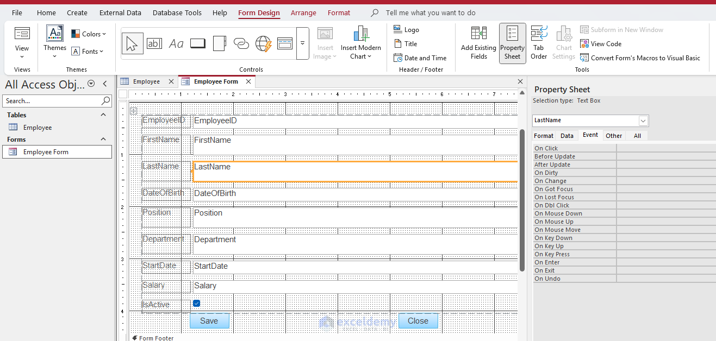Insert Date and Time
This screenshot has width=716, height=341.
[420, 58]
